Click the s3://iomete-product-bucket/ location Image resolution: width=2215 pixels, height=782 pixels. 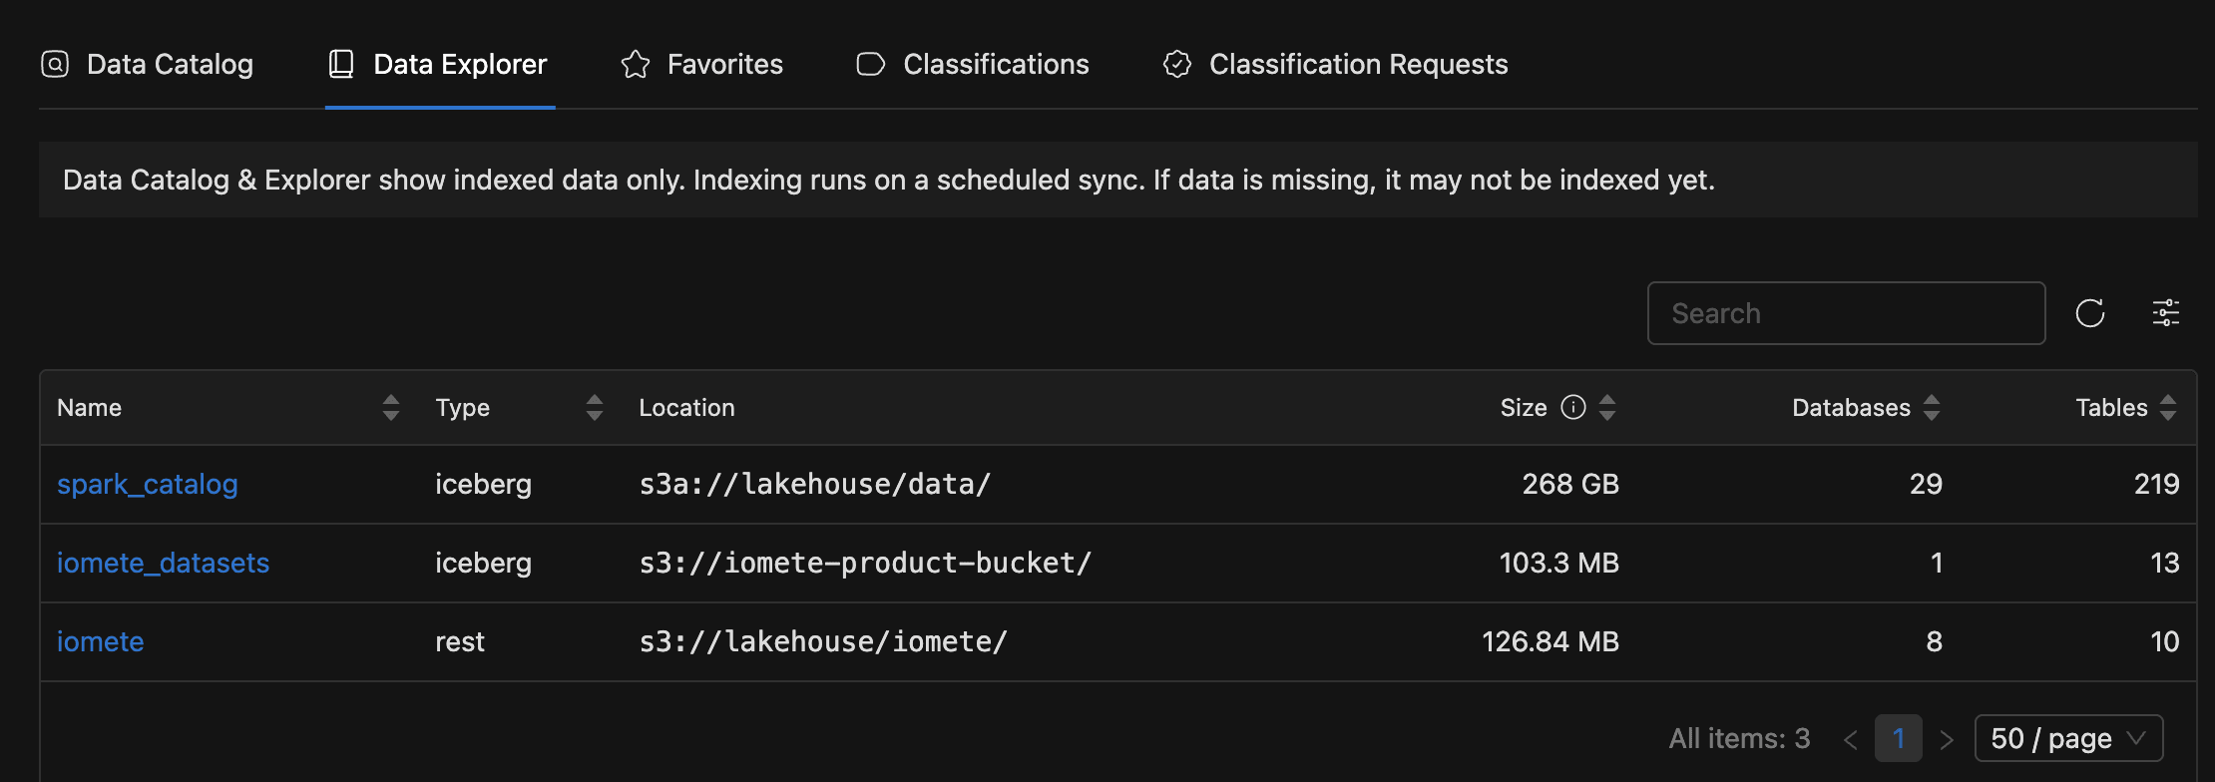(x=865, y=563)
